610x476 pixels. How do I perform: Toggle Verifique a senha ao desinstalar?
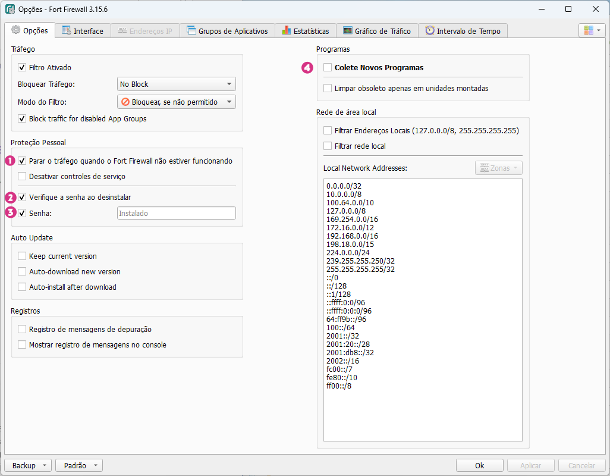click(x=22, y=198)
